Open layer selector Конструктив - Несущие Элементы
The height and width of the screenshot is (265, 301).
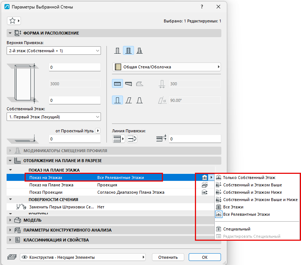click(83, 257)
